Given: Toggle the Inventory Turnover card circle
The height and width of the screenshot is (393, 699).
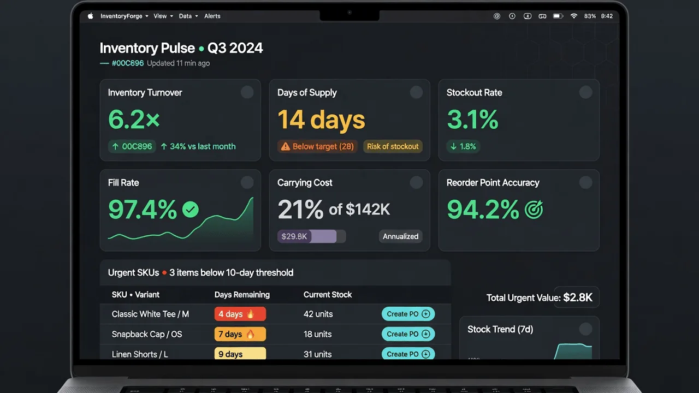Looking at the screenshot, I should pos(247,92).
